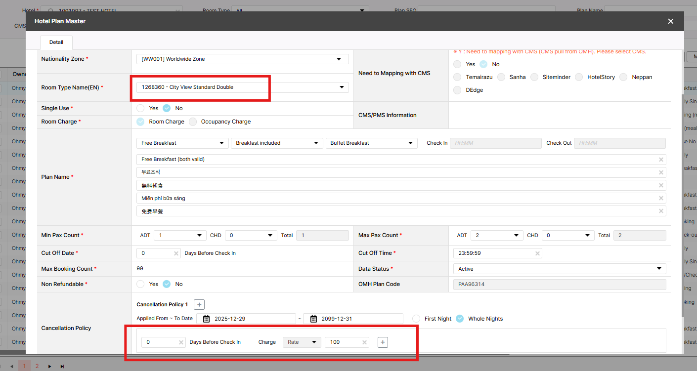Click the plus icon beside Cancellation Policy 1
697x371 pixels.
click(x=199, y=305)
